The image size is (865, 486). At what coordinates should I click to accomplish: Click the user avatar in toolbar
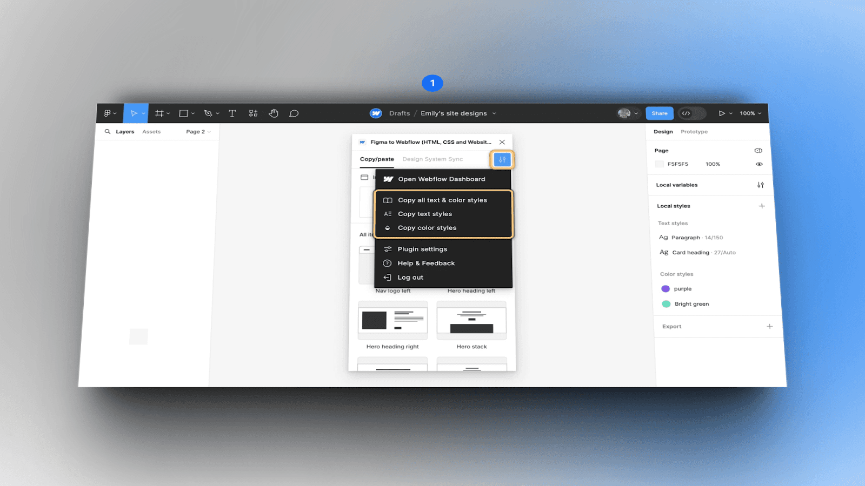[x=624, y=113]
